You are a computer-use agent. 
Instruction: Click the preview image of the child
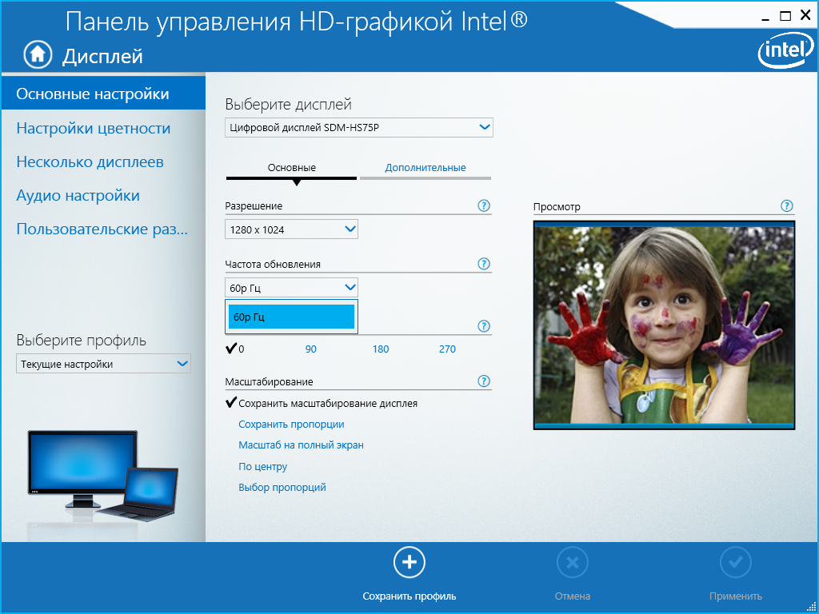tap(664, 325)
